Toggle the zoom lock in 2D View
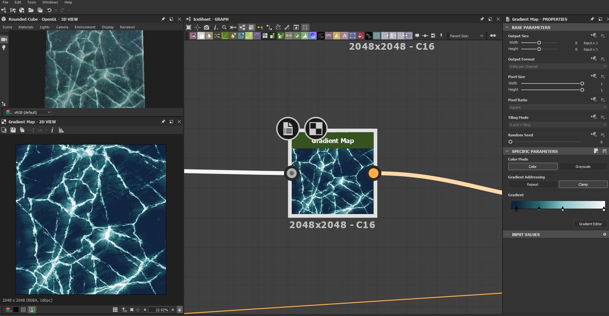 click(x=179, y=310)
